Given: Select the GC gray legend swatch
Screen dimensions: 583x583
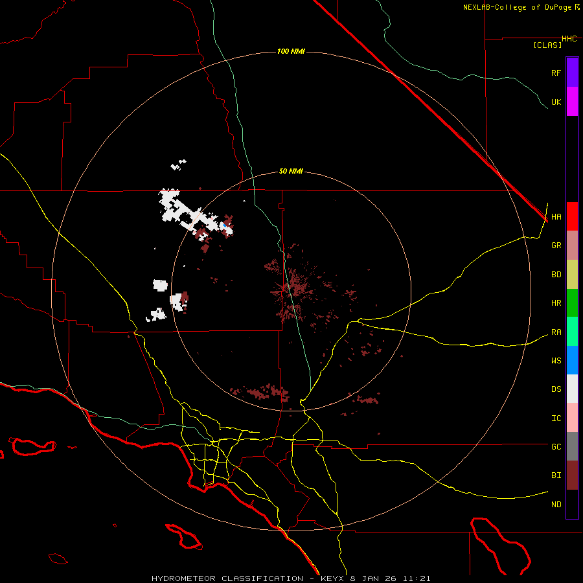Looking at the screenshot, I should 572,446.
